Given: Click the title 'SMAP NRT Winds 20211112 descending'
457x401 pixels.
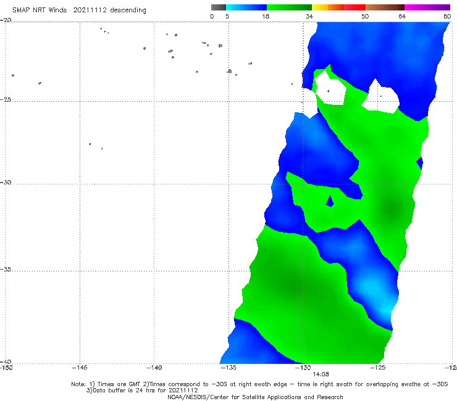Looking at the screenshot, I should click(79, 10).
